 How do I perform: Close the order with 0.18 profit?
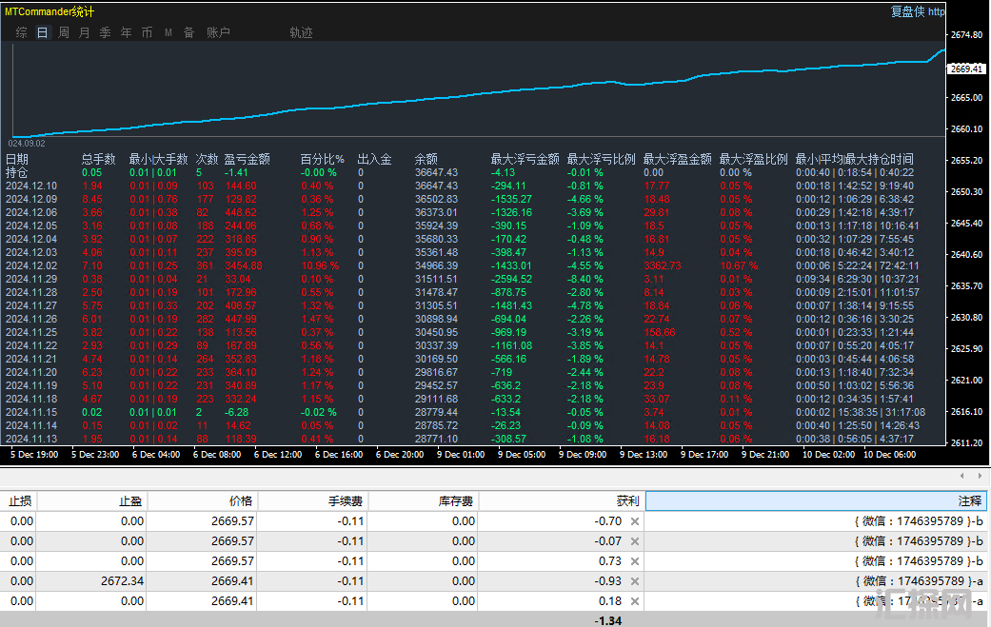point(635,601)
